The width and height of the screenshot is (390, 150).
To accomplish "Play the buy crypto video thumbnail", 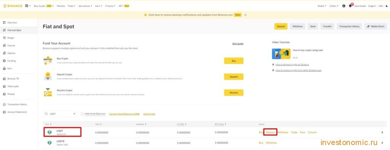I will (x=281, y=54).
